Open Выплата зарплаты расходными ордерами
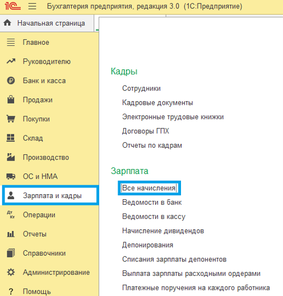 click(x=191, y=274)
